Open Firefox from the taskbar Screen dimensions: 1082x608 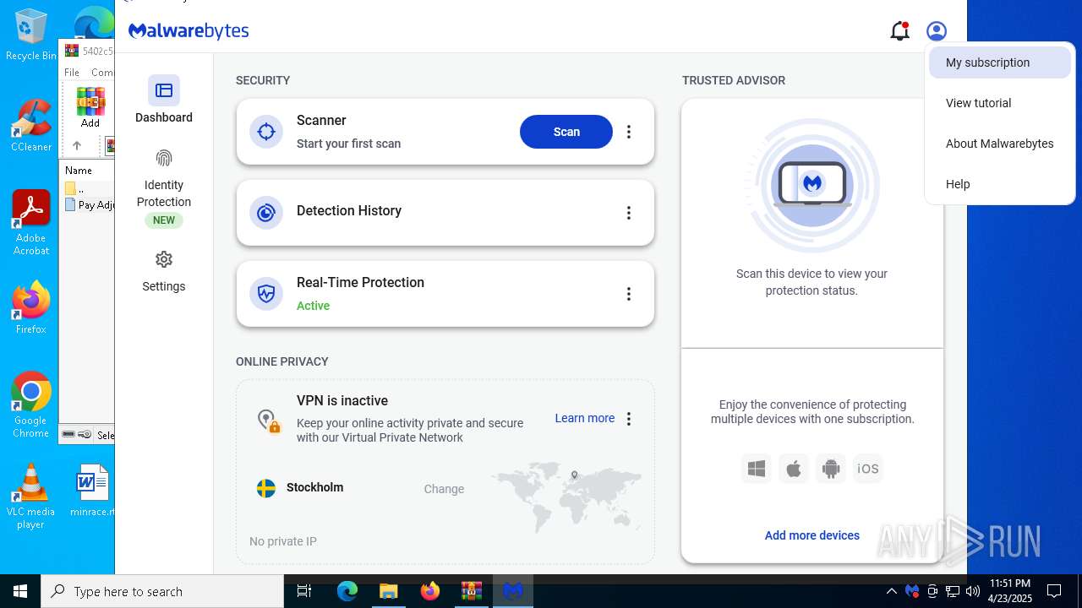pyautogui.click(x=429, y=591)
